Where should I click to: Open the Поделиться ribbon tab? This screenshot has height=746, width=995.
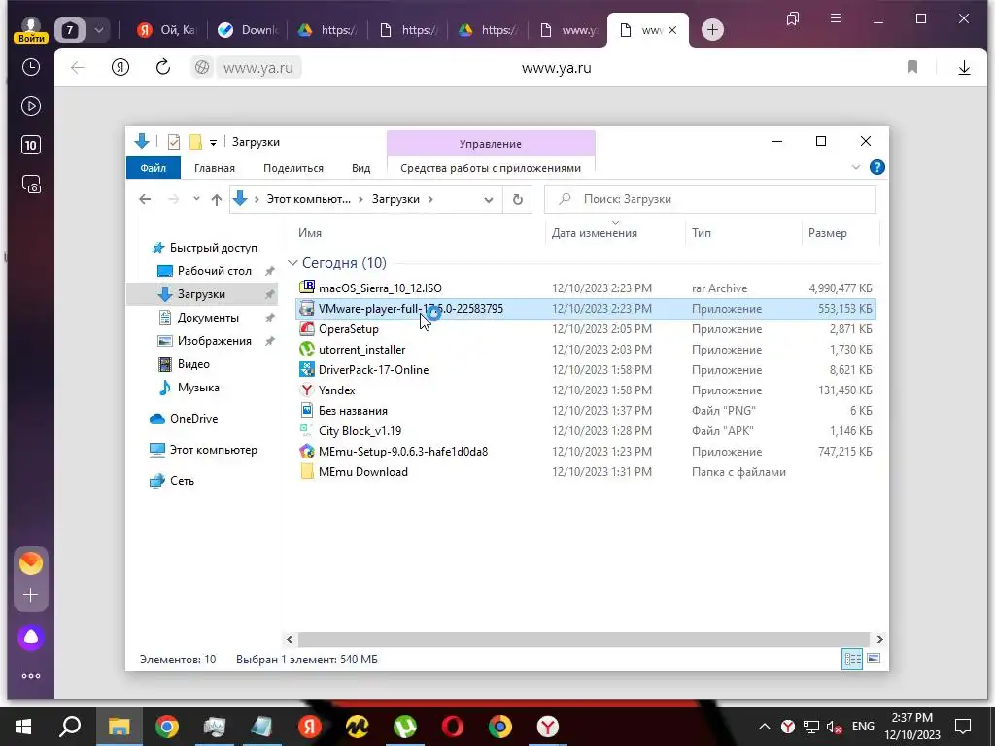293,168
